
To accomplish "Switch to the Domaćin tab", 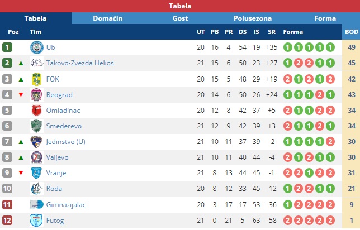I will tap(108, 18).
